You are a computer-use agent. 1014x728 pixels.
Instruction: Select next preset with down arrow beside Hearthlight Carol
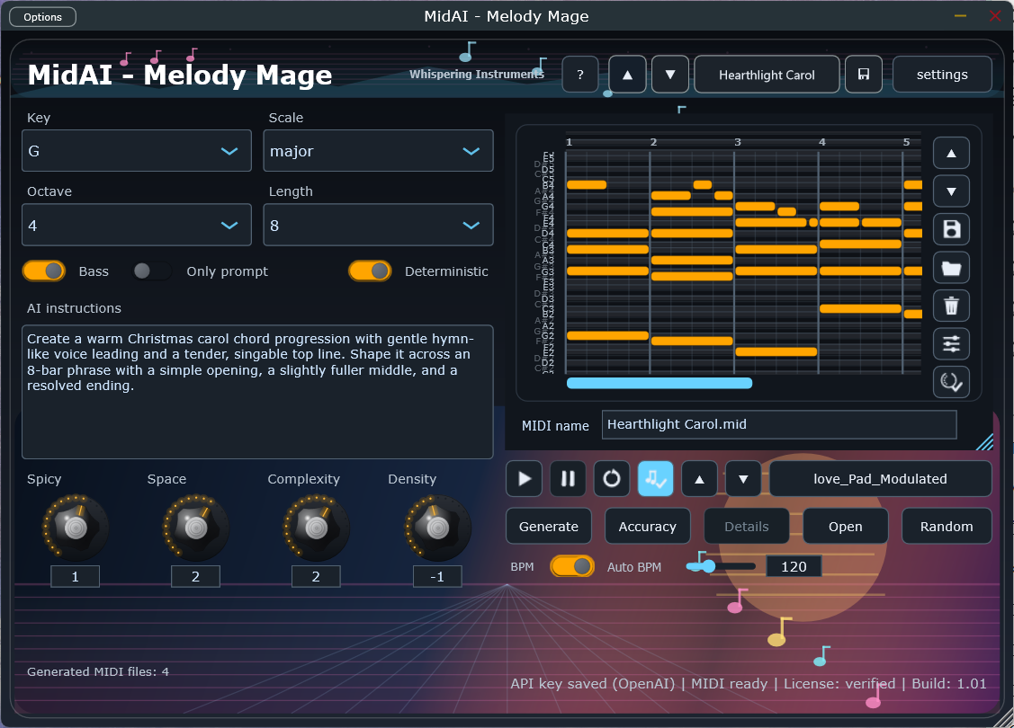click(x=670, y=75)
